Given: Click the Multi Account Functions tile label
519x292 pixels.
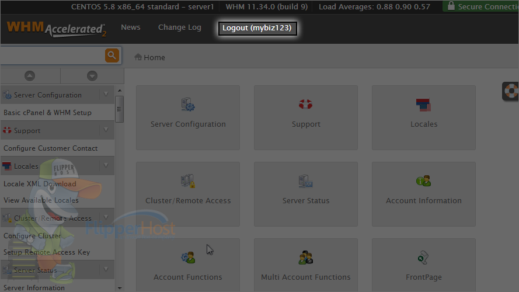Looking at the screenshot, I should [305, 277].
